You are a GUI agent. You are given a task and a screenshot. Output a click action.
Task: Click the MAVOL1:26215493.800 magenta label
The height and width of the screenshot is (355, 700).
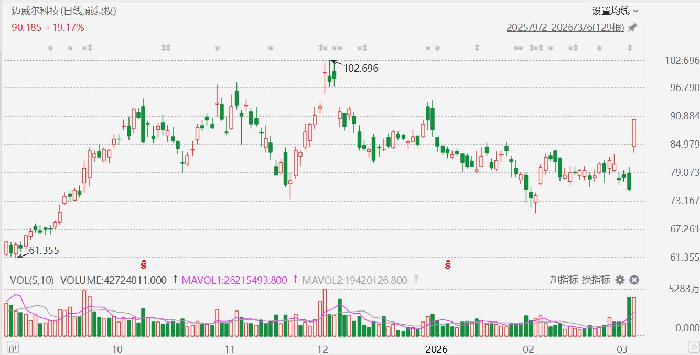tap(234, 280)
